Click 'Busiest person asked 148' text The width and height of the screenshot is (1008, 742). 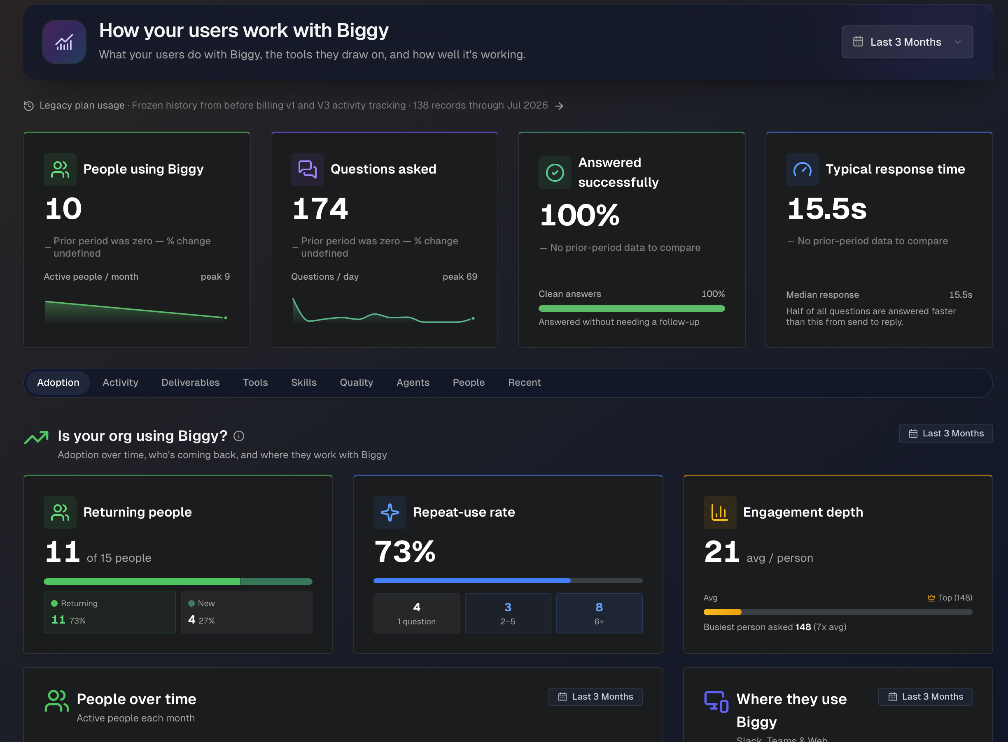(x=757, y=627)
